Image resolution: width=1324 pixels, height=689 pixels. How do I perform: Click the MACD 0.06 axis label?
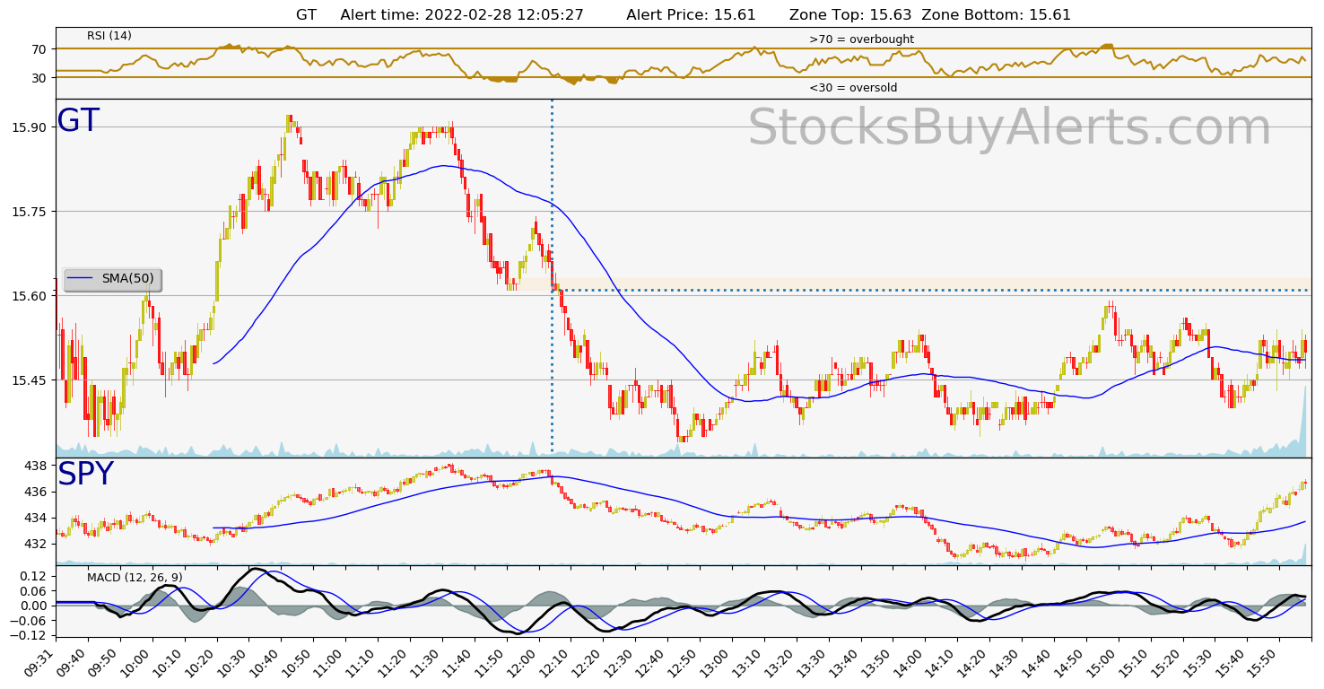[32, 590]
